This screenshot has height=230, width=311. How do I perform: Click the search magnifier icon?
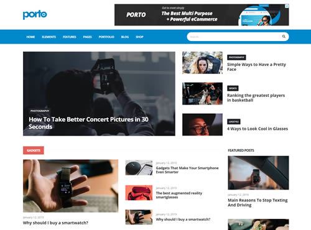pyautogui.click(x=284, y=37)
